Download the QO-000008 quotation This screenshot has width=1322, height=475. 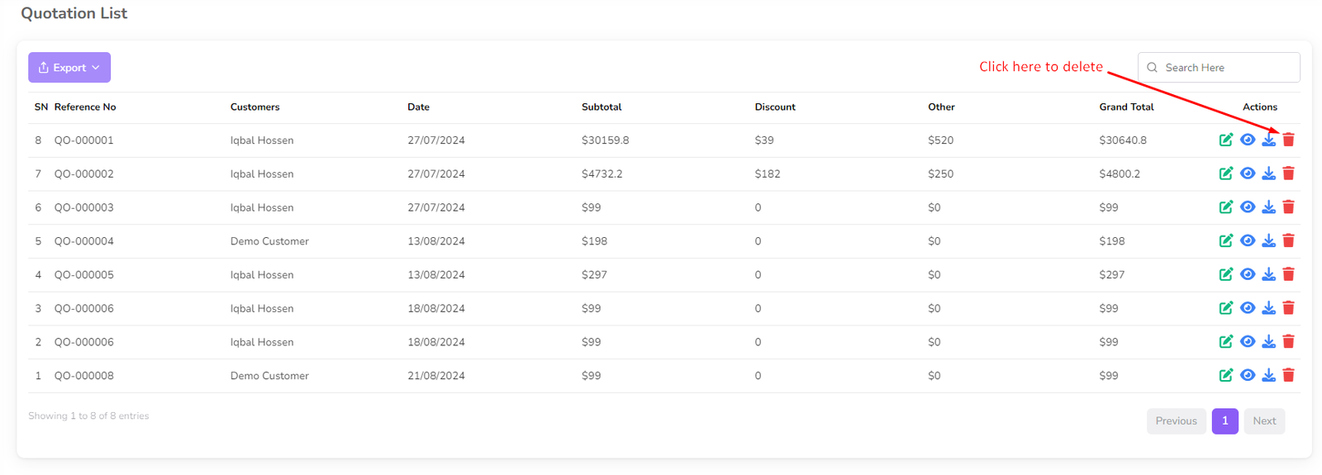(1268, 375)
